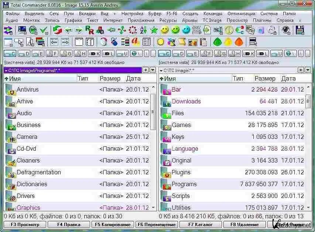
Task: Open the Вкладки menu
Action: [87, 14]
